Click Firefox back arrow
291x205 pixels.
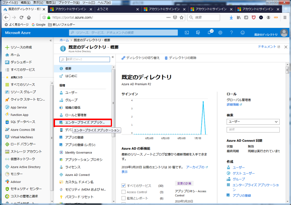coord(6,17)
